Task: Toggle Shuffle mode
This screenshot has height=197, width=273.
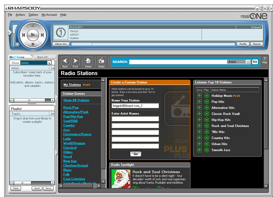Action: [x=243, y=44]
